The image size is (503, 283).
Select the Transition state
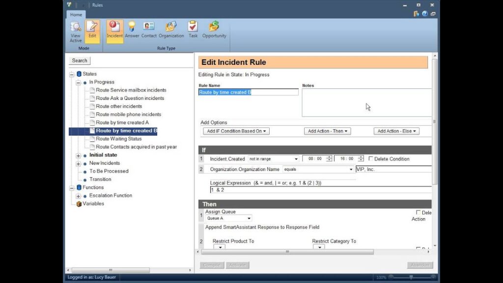(100, 179)
